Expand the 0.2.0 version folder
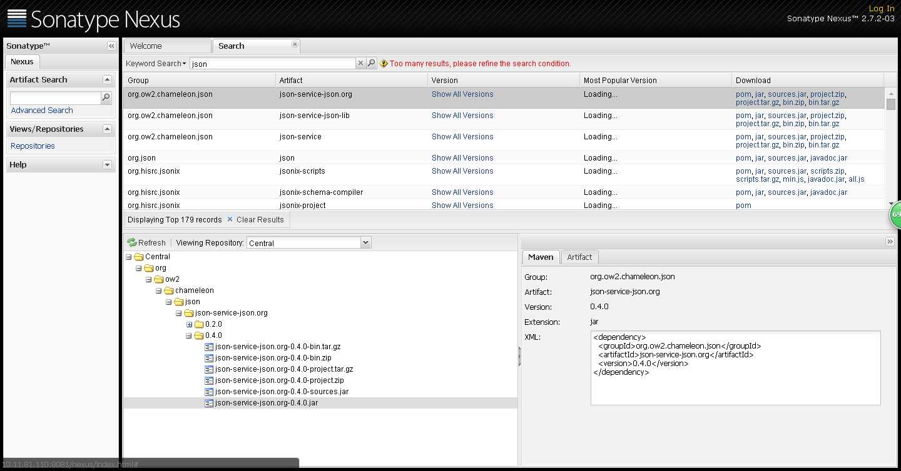 (189, 324)
